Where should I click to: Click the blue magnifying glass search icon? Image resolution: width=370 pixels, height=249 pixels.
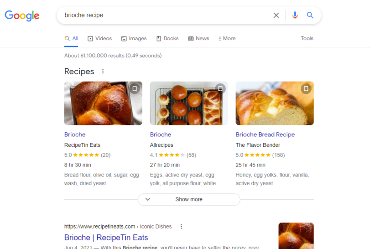pyautogui.click(x=310, y=16)
